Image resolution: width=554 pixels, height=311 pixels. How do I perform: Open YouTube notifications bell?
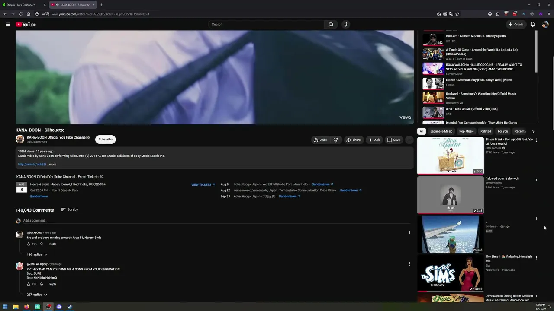(533, 25)
